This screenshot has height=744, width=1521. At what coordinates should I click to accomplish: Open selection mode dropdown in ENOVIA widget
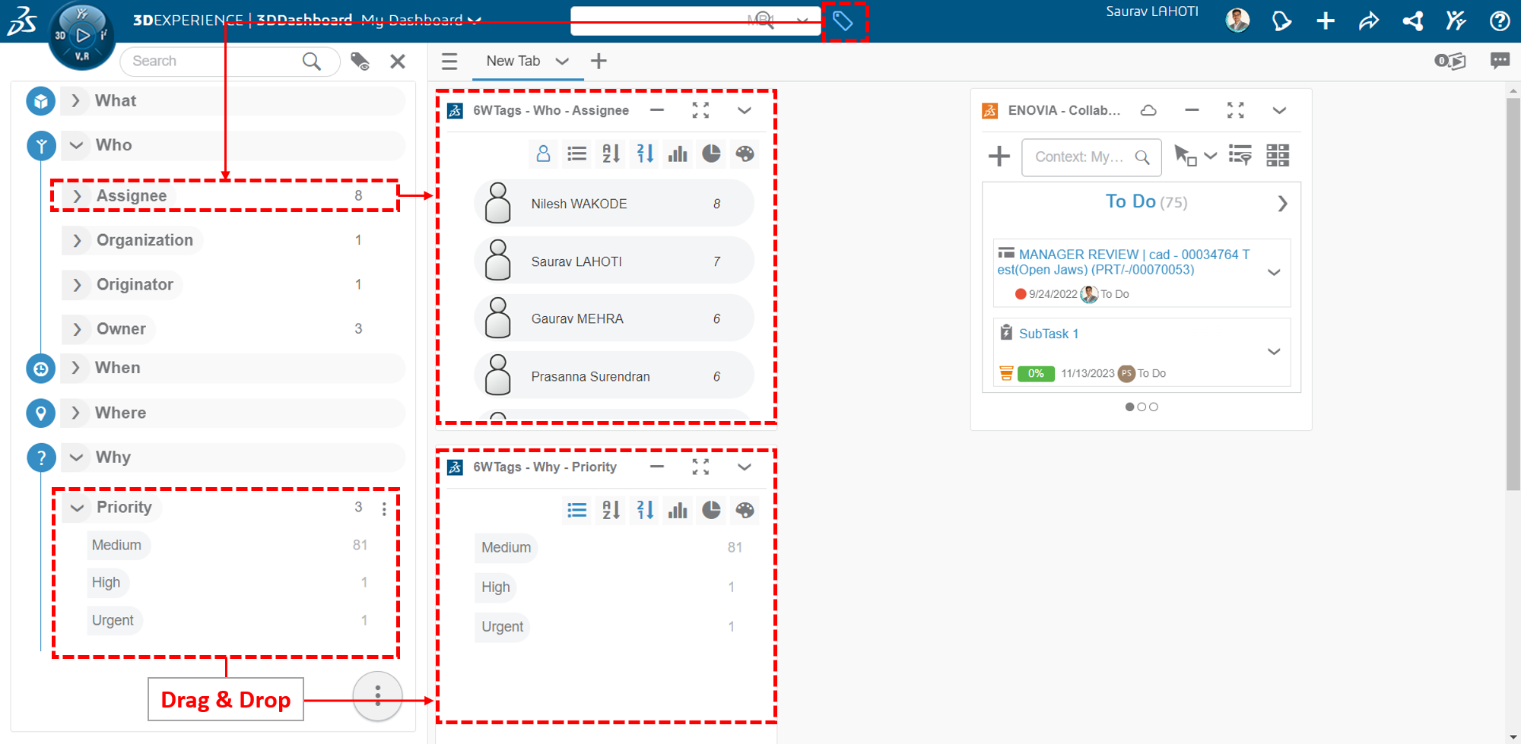pyautogui.click(x=1211, y=156)
